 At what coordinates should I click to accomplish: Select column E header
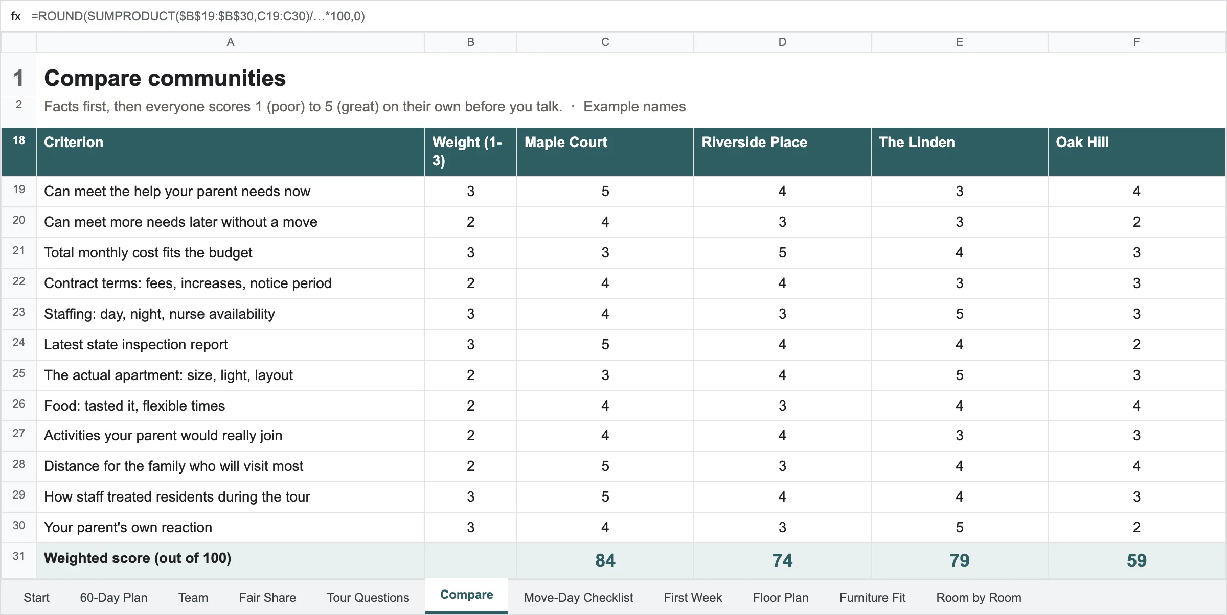point(960,42)
